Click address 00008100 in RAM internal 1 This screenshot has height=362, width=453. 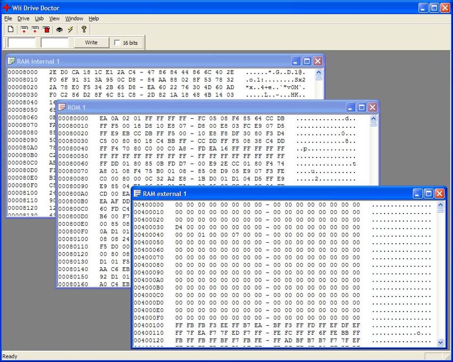click(x=22, y=193)
